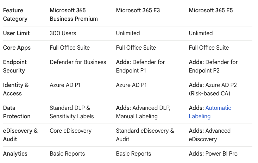The width and height of the screenshot is (258, 163).
Task: Click the Microsoft 365 E5 column header
Action: [211, 11]
